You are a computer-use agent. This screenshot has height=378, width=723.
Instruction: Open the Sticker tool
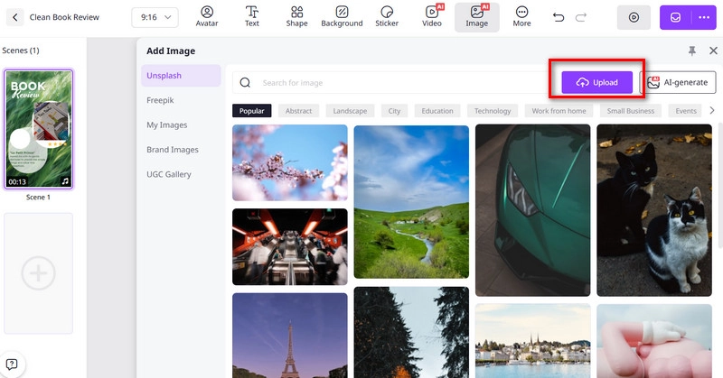pyautogui.click(x=387, y=16)
